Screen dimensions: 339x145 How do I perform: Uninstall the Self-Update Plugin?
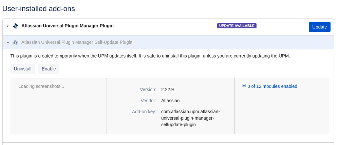tap(23, 69)
